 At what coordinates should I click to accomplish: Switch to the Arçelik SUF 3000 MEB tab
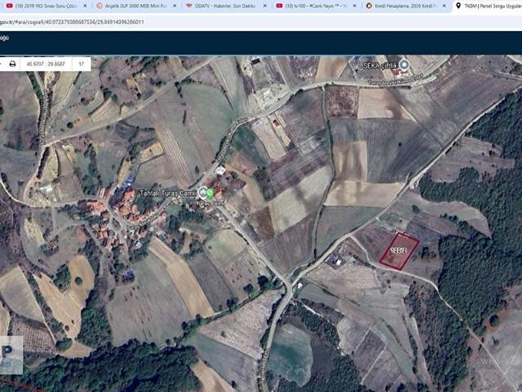136,6
